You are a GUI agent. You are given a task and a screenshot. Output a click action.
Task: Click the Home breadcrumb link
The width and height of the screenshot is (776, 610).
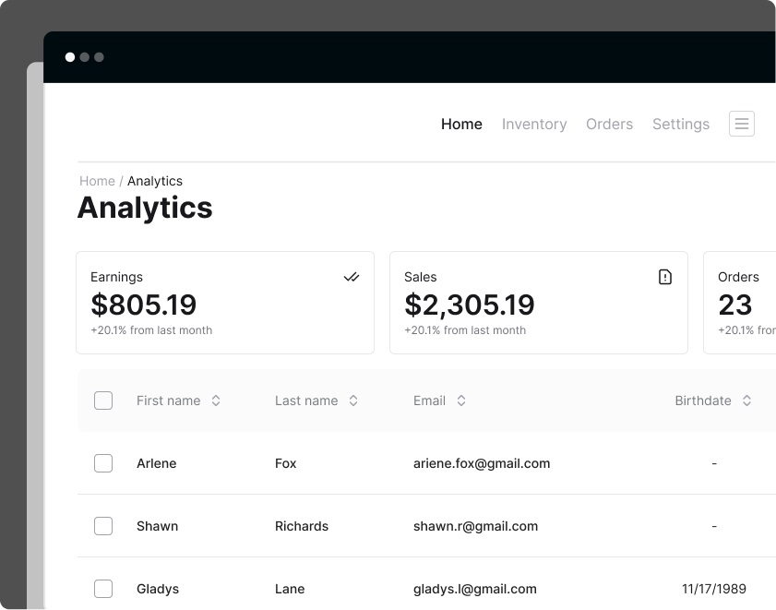pos(97,181)
